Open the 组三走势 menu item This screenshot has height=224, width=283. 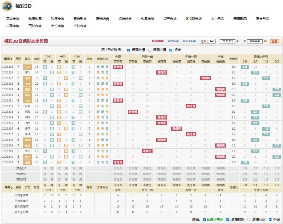point(170,19)
